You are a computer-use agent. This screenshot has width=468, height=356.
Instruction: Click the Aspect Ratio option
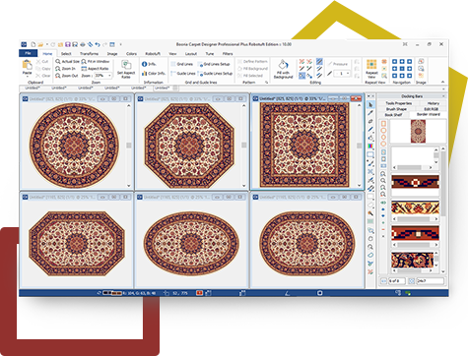95,69
